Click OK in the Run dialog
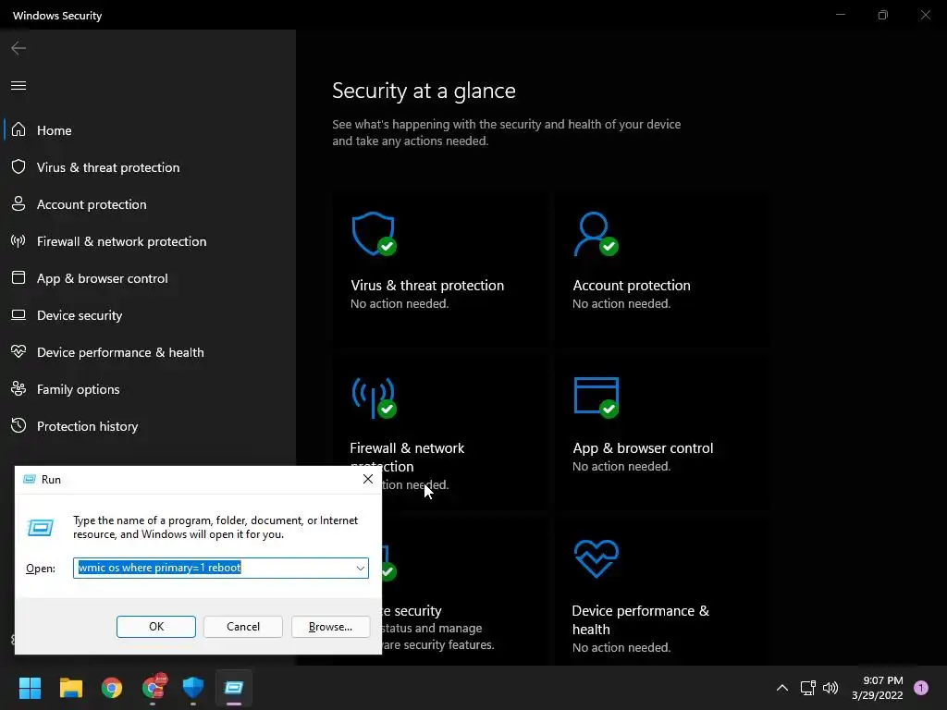 [155, 627]
